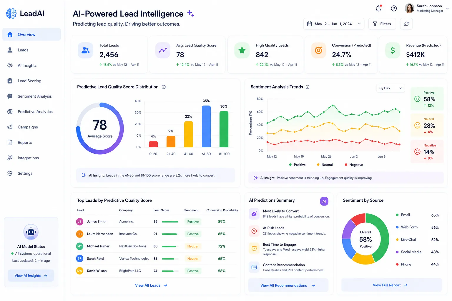
Task: Click Sarah Patel's Neutral sentiment tag
Action: pyautogui.click(x=193, y=259)
